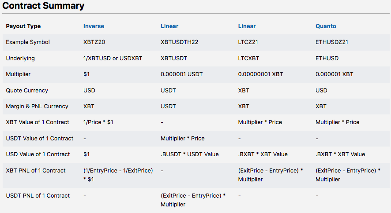Click USD in Quote Currency Inverse column
391x213 pixels.
click(x=89, y=91)
